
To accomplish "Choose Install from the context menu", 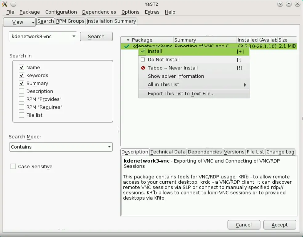I will point(194,51).
